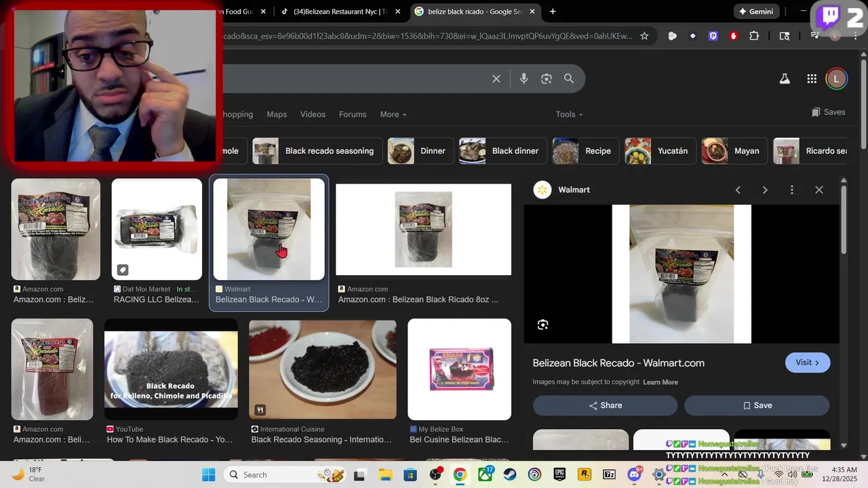The image size is (868, 488).
Task: Select the Recipe filter chip
Action: coord(585,151)
